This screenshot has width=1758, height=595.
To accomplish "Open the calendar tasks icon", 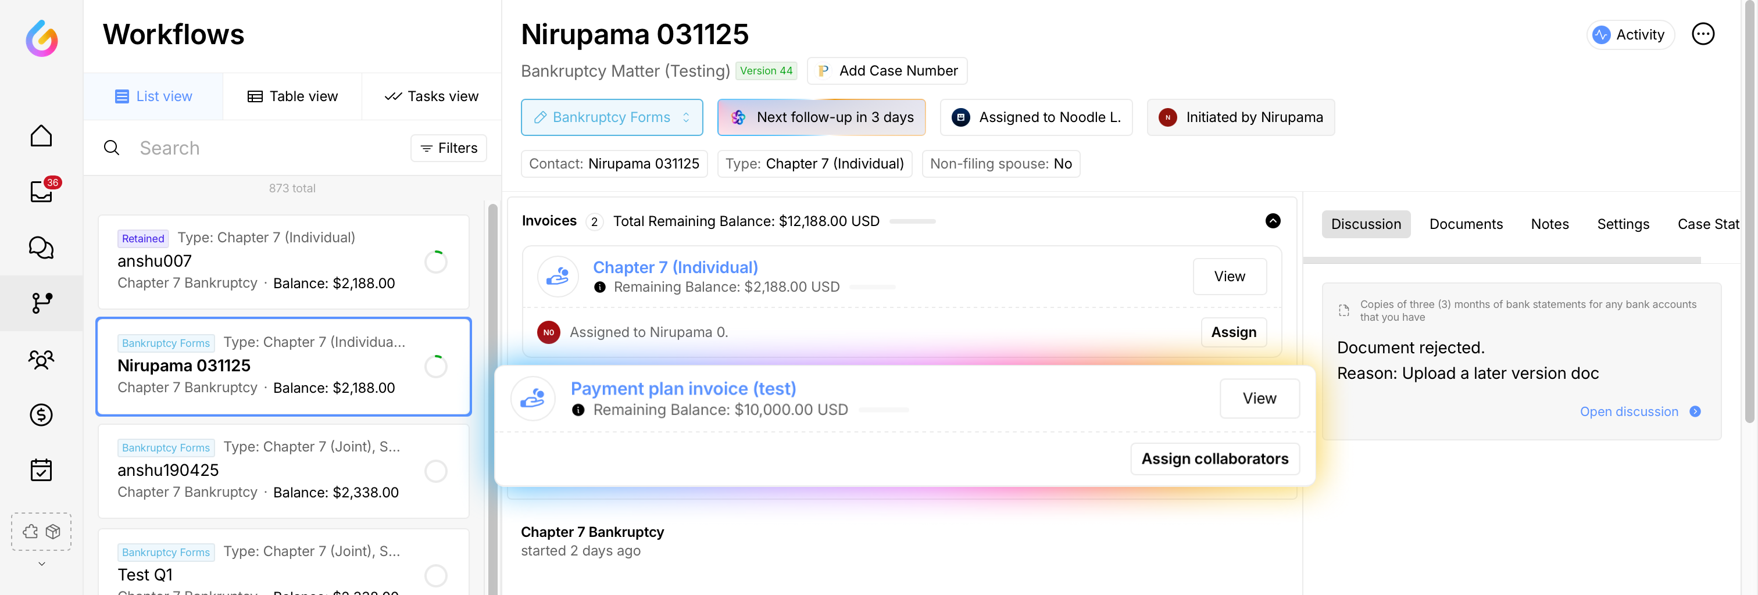I will [x=41, y=469].
